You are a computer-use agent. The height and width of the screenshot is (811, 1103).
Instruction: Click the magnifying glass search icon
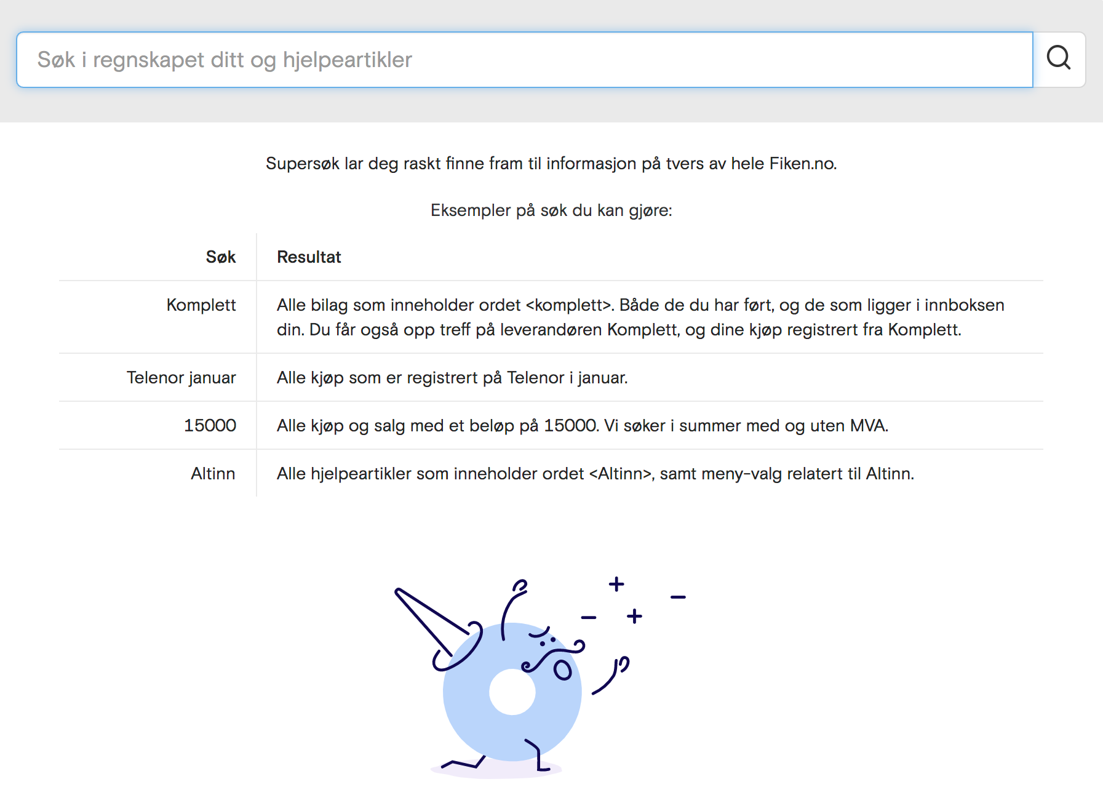(1059, 59)
